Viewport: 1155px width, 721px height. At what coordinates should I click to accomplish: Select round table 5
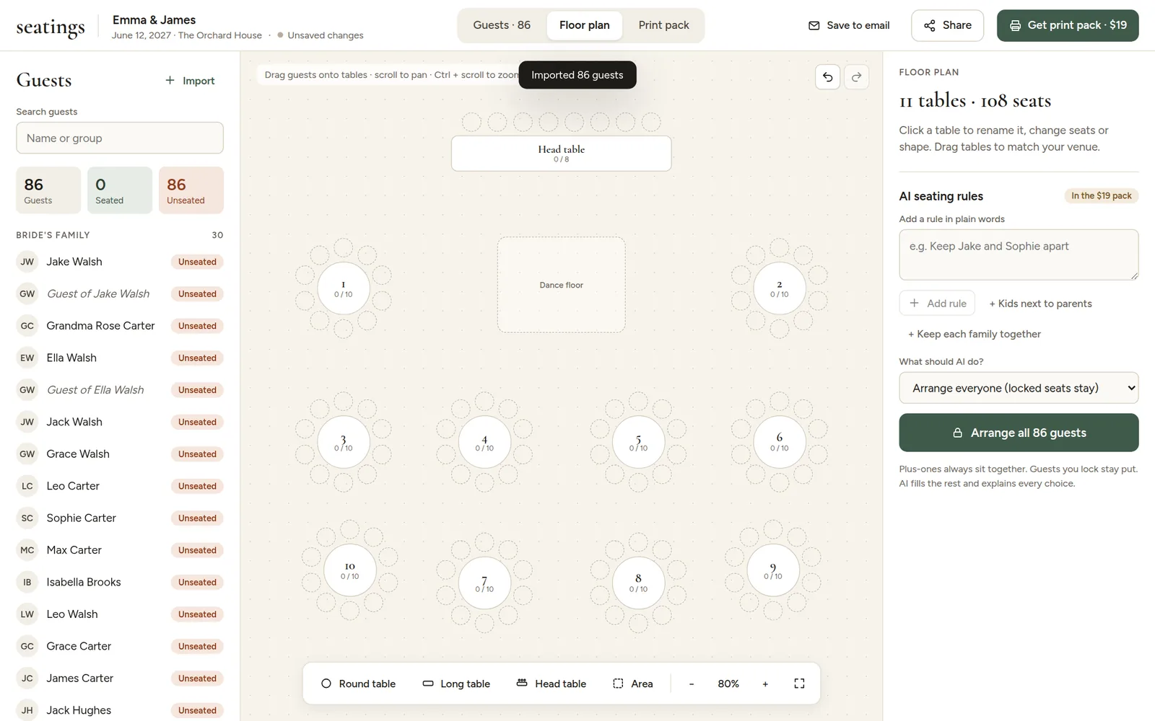638,442
